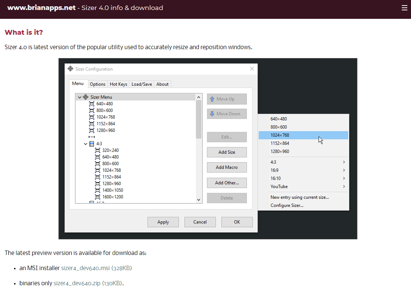This screenshot has height=293, width=411.
Task: Click the submenu icon beside 4:3
Action: click(92, 144)
